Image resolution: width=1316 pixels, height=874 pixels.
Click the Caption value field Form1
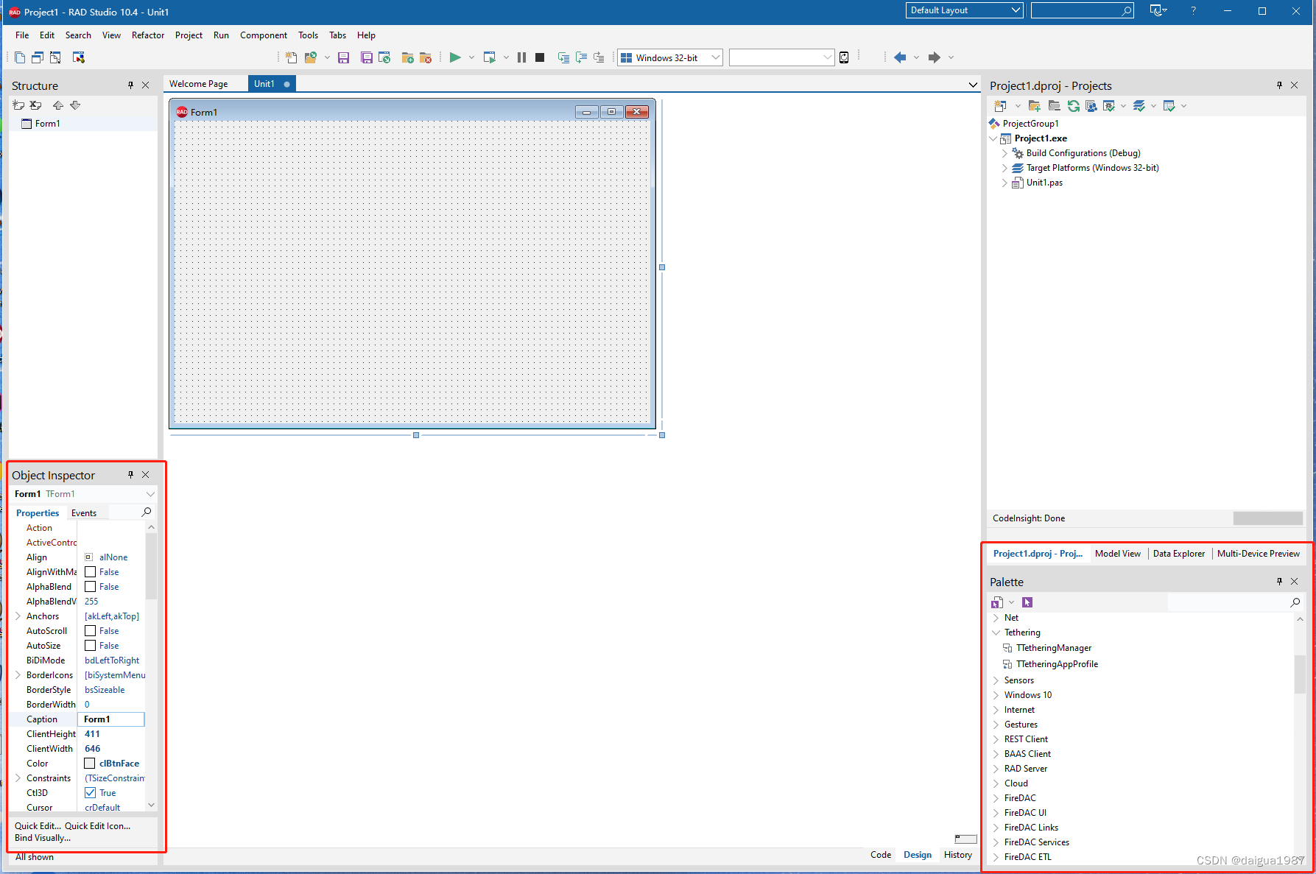tap(111, 719)
